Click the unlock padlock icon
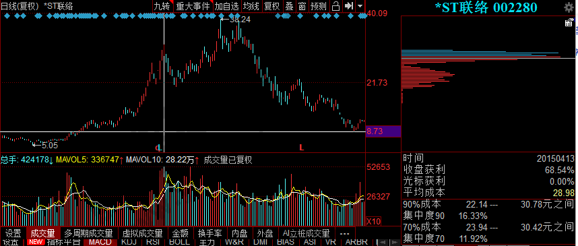The width and height of the screenshot is (578, 246). click(335, 6)
